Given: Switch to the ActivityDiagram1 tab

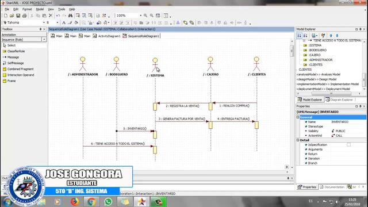Looking at the screenshot, I should [106, 36].
